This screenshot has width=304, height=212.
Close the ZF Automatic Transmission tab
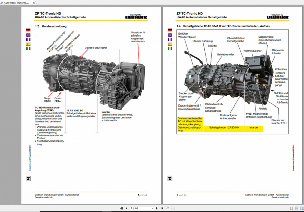(34, 3)
